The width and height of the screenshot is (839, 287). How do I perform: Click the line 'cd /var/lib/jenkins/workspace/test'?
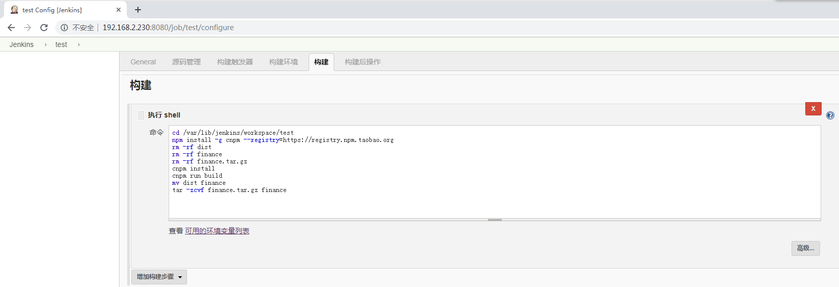[233, 133]
